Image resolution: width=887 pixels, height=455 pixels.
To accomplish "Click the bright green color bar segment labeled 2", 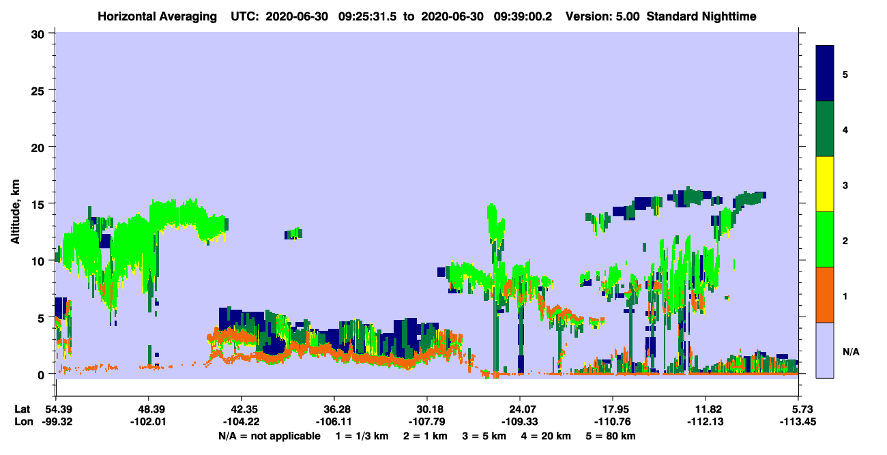I will (825, 239).
